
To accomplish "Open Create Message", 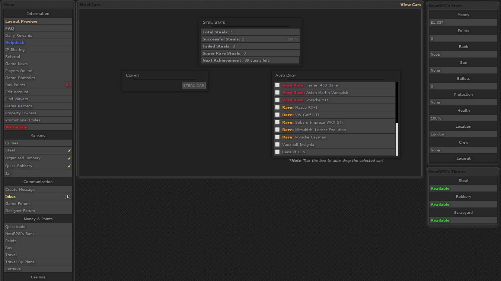I will coord(38,190).
